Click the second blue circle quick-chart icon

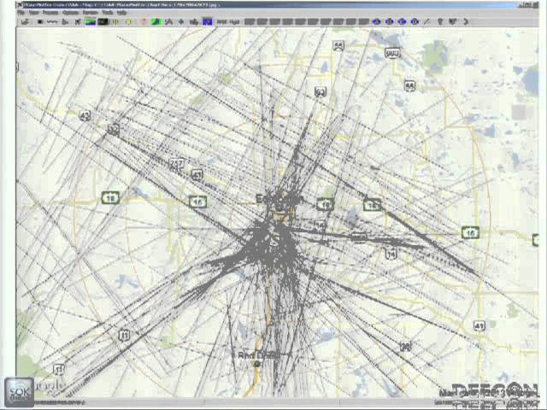(390, 21)
